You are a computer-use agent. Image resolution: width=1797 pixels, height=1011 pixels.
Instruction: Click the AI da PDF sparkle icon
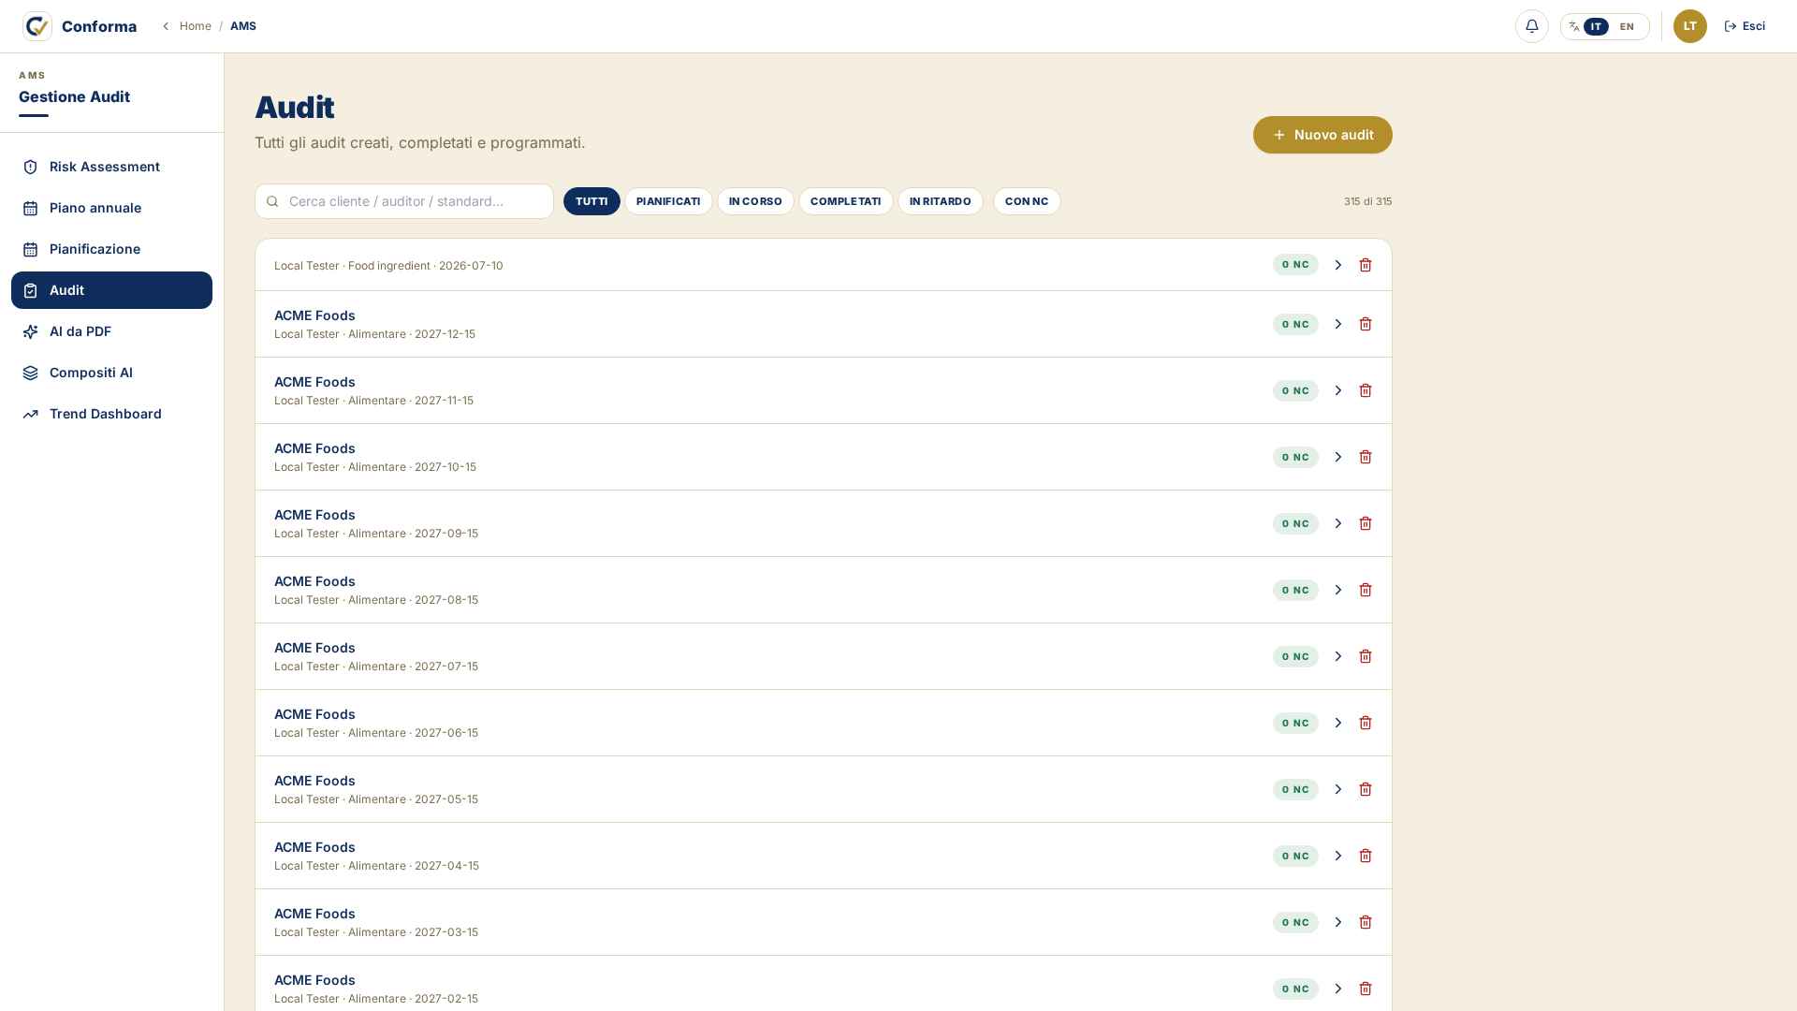click(x=30, y=331)
